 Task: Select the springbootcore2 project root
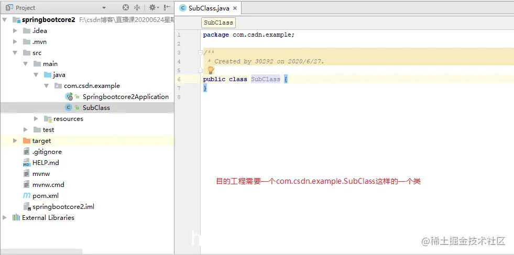49,20
